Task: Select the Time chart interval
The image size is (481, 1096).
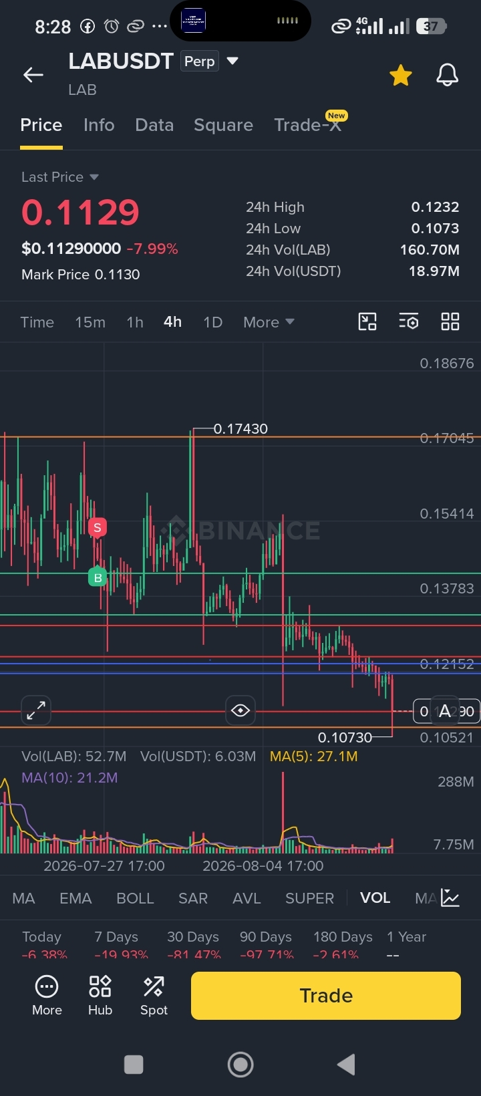Action: (37, 322)
